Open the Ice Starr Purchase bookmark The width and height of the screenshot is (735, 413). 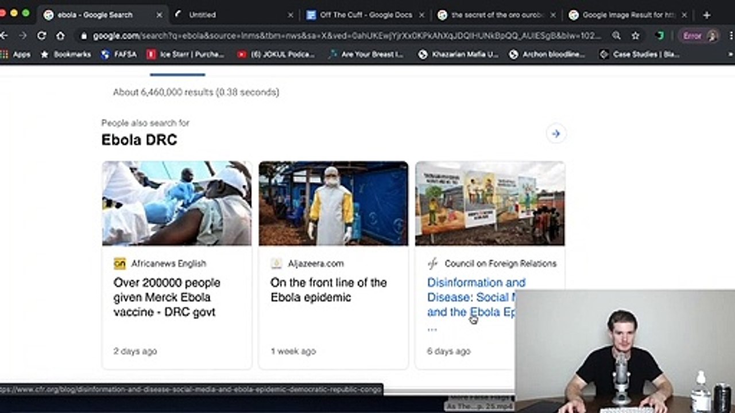[x=185, y=54]
